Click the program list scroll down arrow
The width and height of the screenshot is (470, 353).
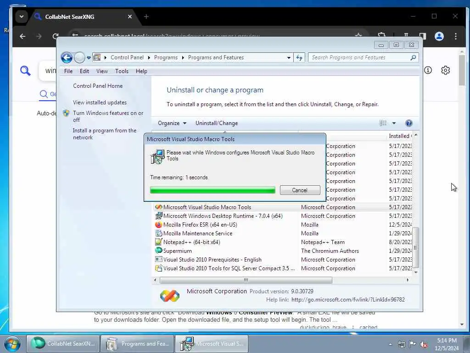(415, 272)
